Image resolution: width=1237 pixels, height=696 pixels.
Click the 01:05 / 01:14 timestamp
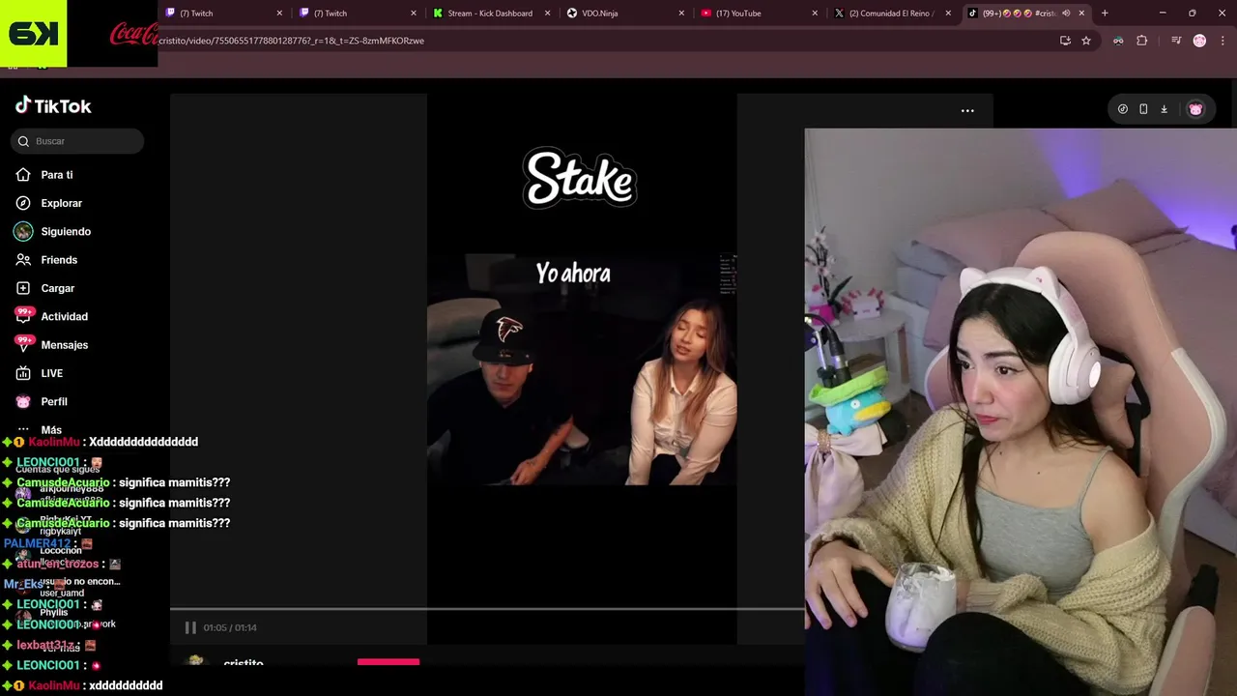tap(230, 627)
